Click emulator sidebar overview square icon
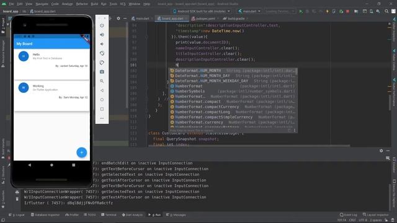This screenshot has height=223, width=397. [x=102, y=109]
